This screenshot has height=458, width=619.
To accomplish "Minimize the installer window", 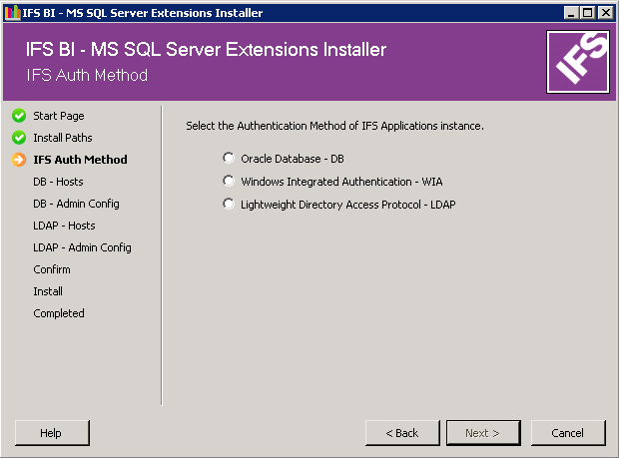I will click(571, 13).
